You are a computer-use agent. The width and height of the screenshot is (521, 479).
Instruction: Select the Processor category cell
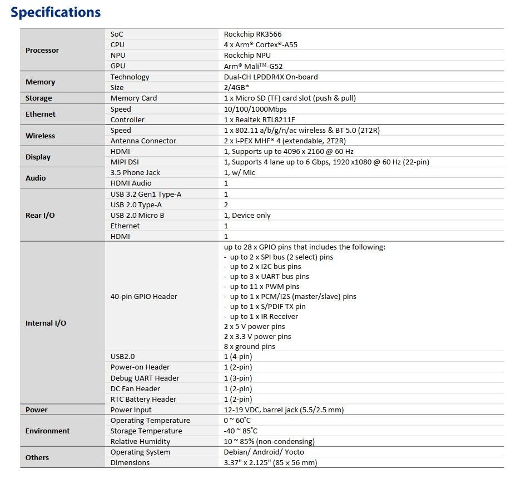[42, 51]
